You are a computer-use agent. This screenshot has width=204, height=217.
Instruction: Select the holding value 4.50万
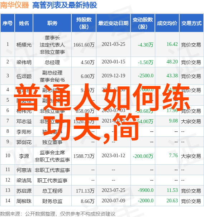(x=87, y=62)
